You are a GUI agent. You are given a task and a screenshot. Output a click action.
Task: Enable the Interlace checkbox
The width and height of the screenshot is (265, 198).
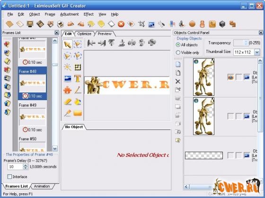tap(9, 177)
